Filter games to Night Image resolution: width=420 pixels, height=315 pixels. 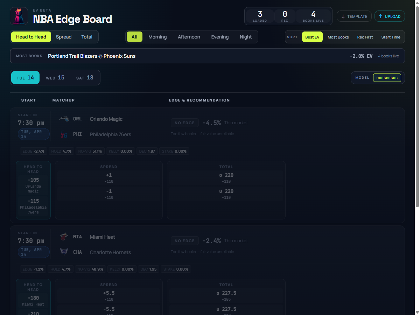pos(246,37)
